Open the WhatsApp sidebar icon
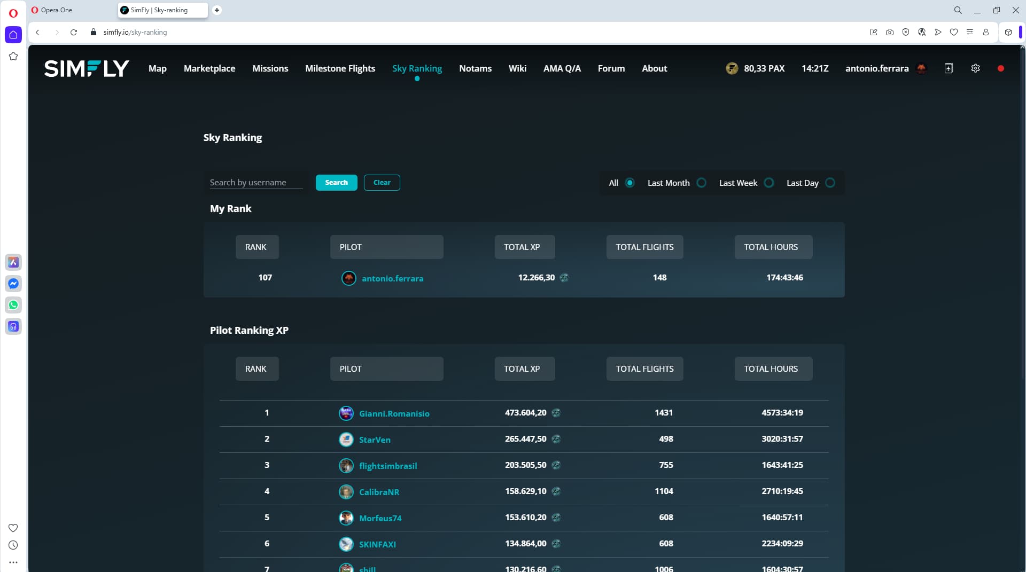Image resolution: width=1026 pixels, height=572 pixels. pos(13,305)
